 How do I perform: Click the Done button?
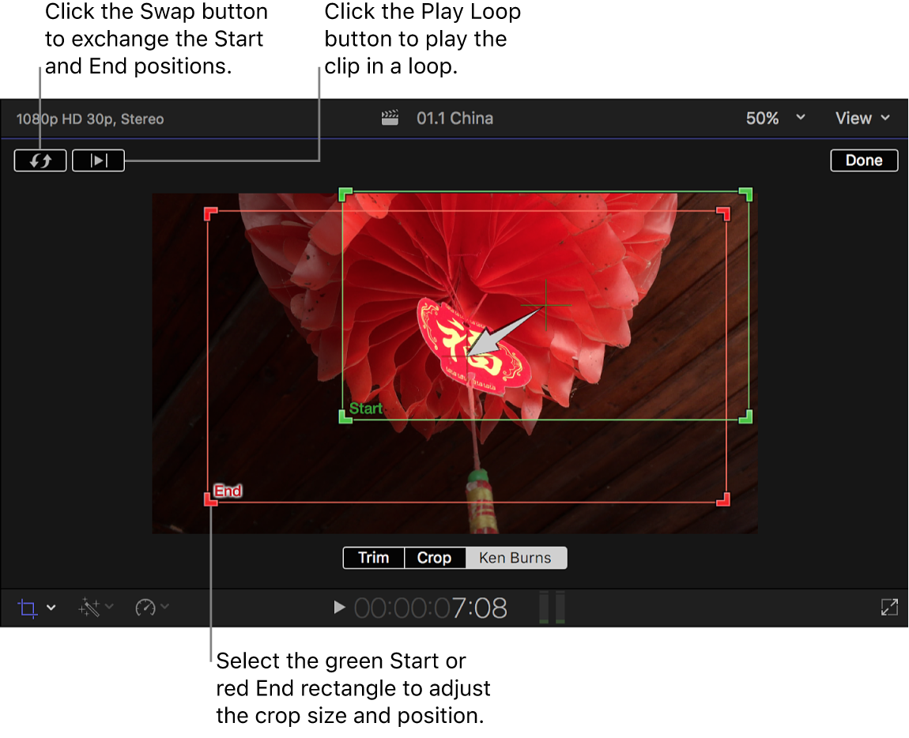coord(863,160)
